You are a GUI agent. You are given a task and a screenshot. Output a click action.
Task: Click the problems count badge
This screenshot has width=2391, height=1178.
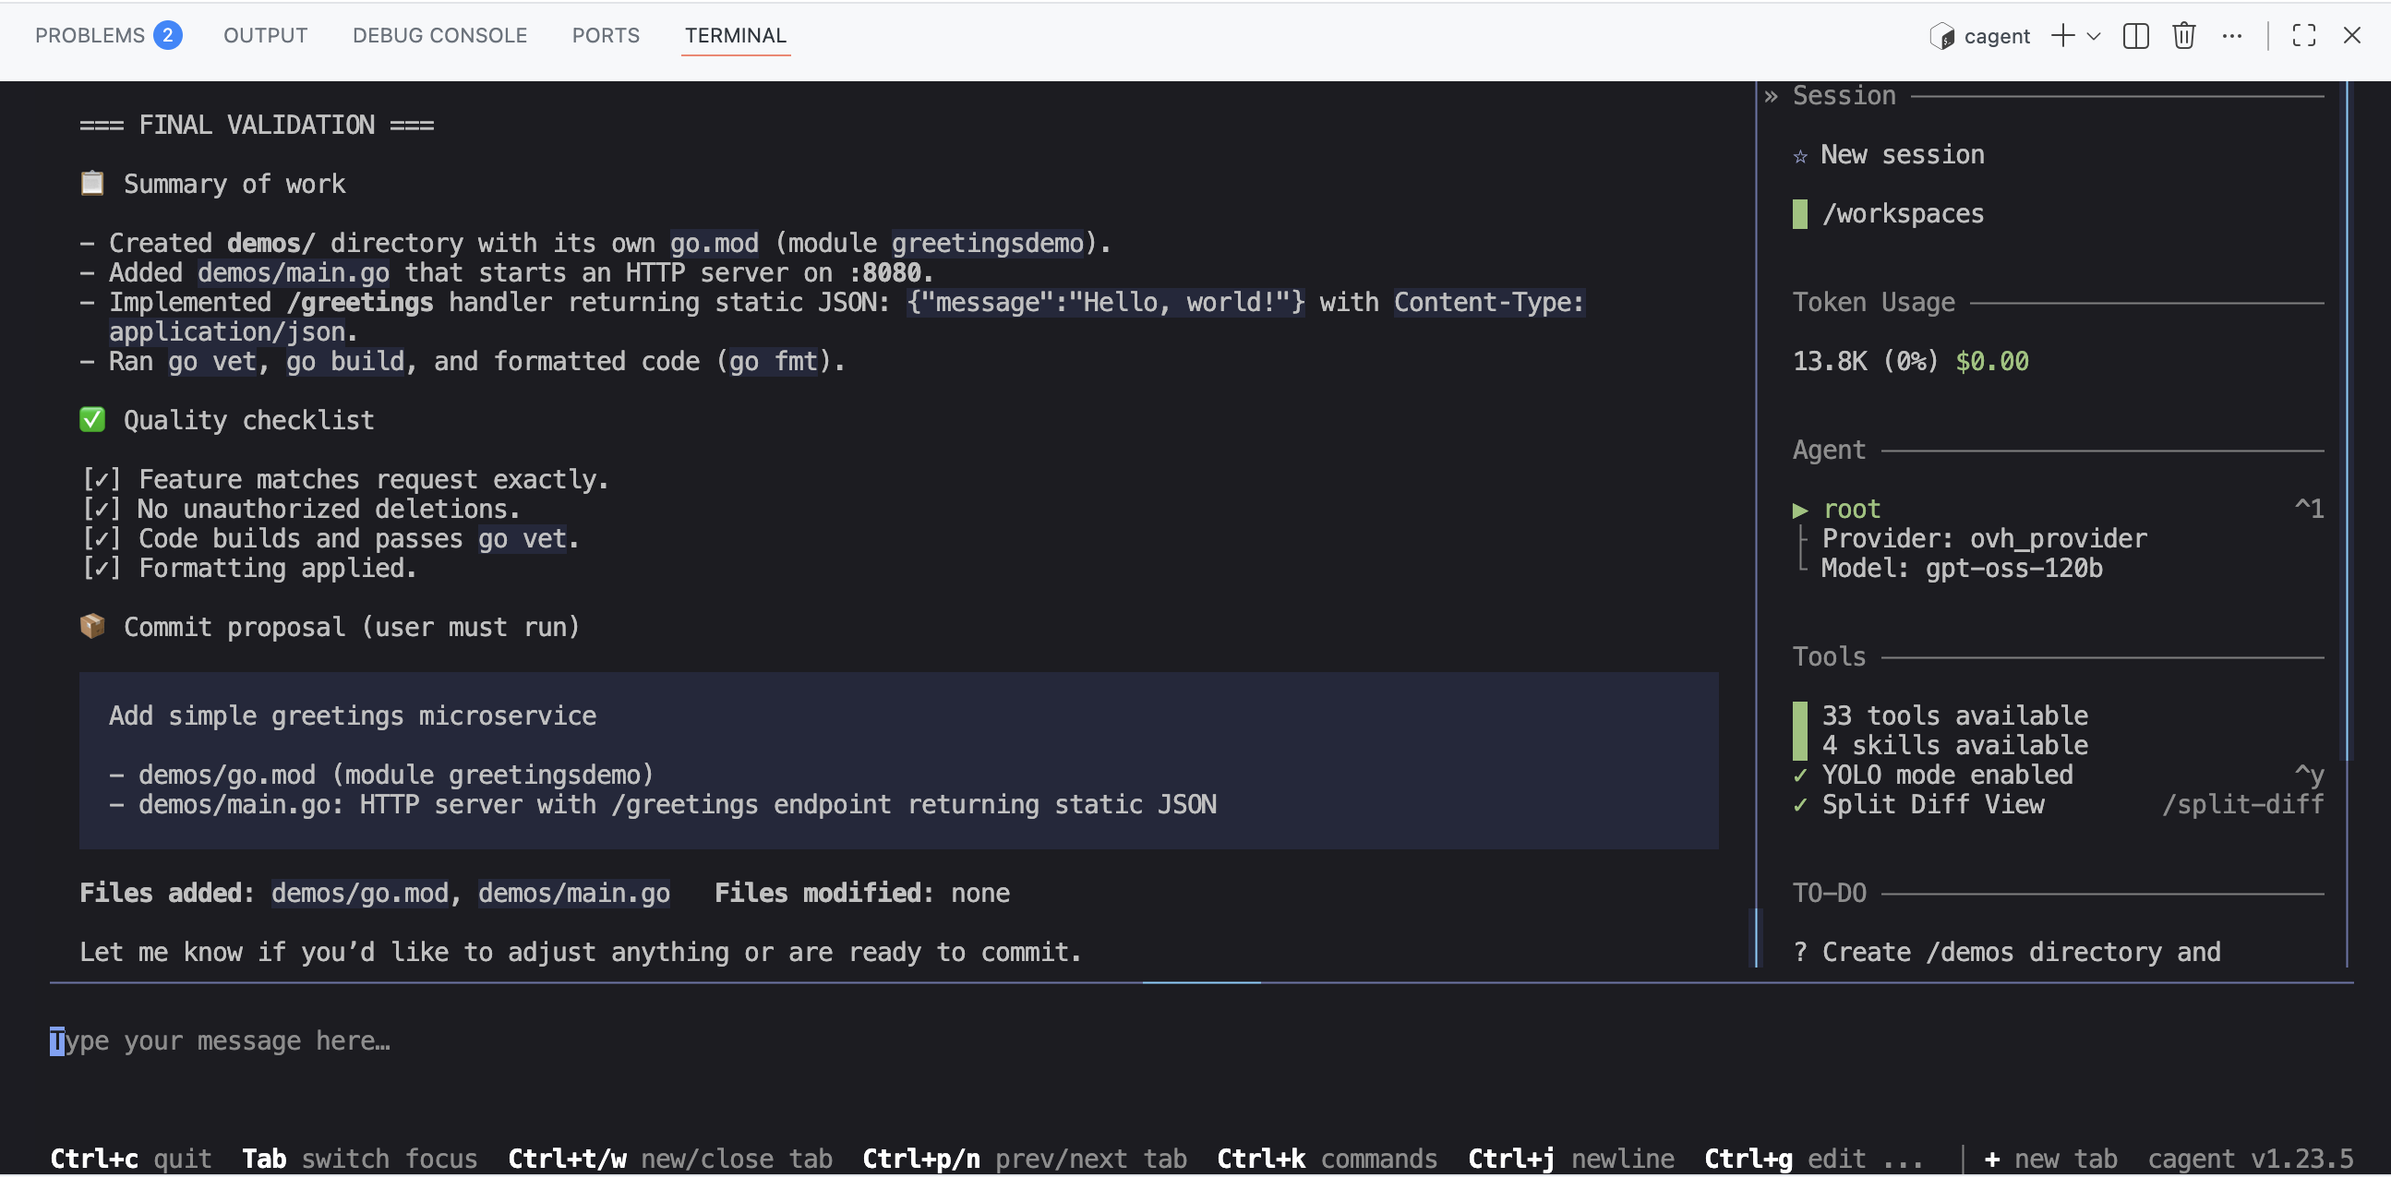(x=167, y=35)
